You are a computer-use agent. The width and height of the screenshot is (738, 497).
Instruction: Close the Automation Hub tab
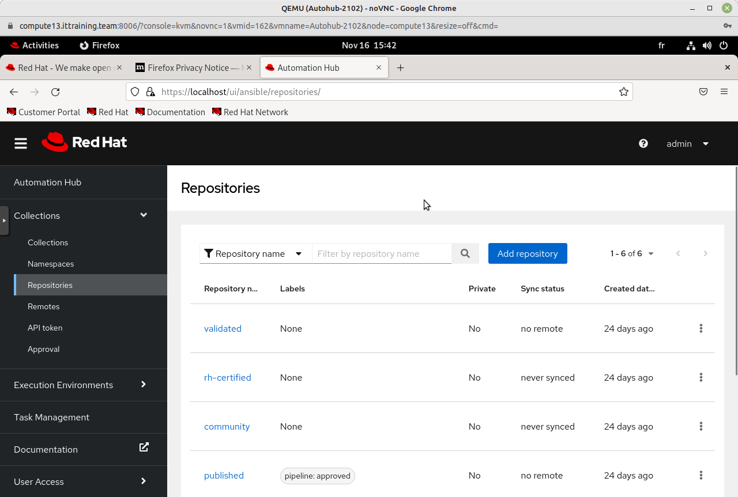click(x=379, y=67)
